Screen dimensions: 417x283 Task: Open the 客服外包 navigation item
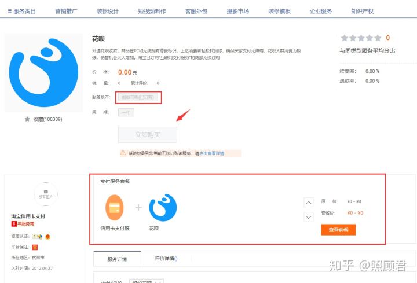[196, 11]
